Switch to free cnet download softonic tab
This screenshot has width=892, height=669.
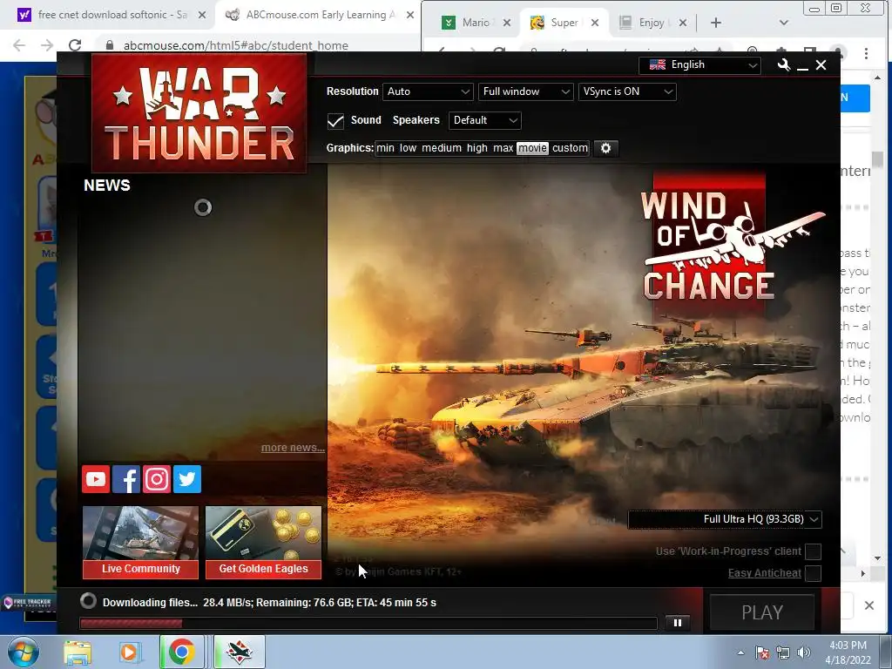(112, 15)
